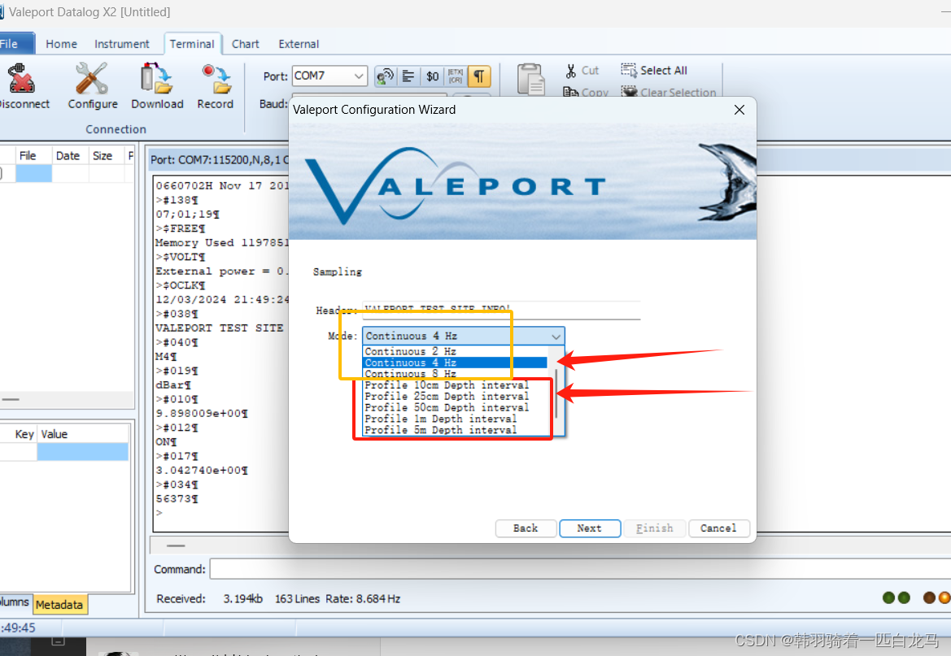Click the Cancel button in wizard

click(x=718, y=528)
